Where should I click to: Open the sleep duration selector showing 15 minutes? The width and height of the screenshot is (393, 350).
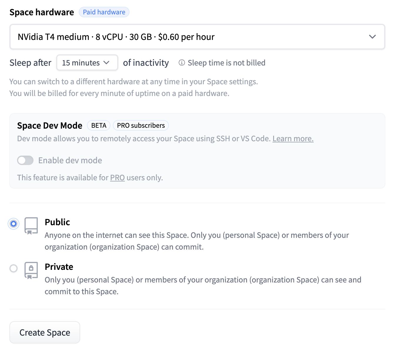coord(87,63)
